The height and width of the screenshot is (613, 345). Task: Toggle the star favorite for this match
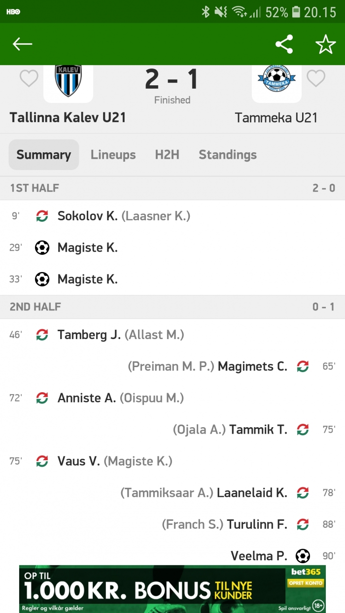pyautogui.click(x=325, y=44)
